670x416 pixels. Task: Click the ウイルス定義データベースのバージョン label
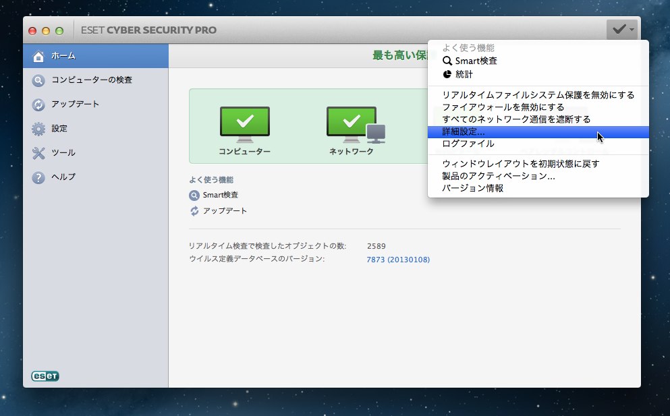pyautogui.click(x=257, y=259)
